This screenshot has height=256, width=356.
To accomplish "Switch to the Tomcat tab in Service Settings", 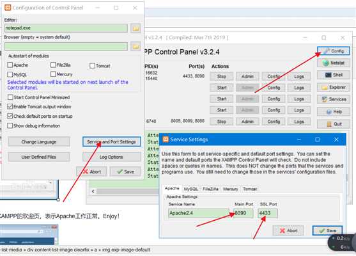I will coord(250,189).
